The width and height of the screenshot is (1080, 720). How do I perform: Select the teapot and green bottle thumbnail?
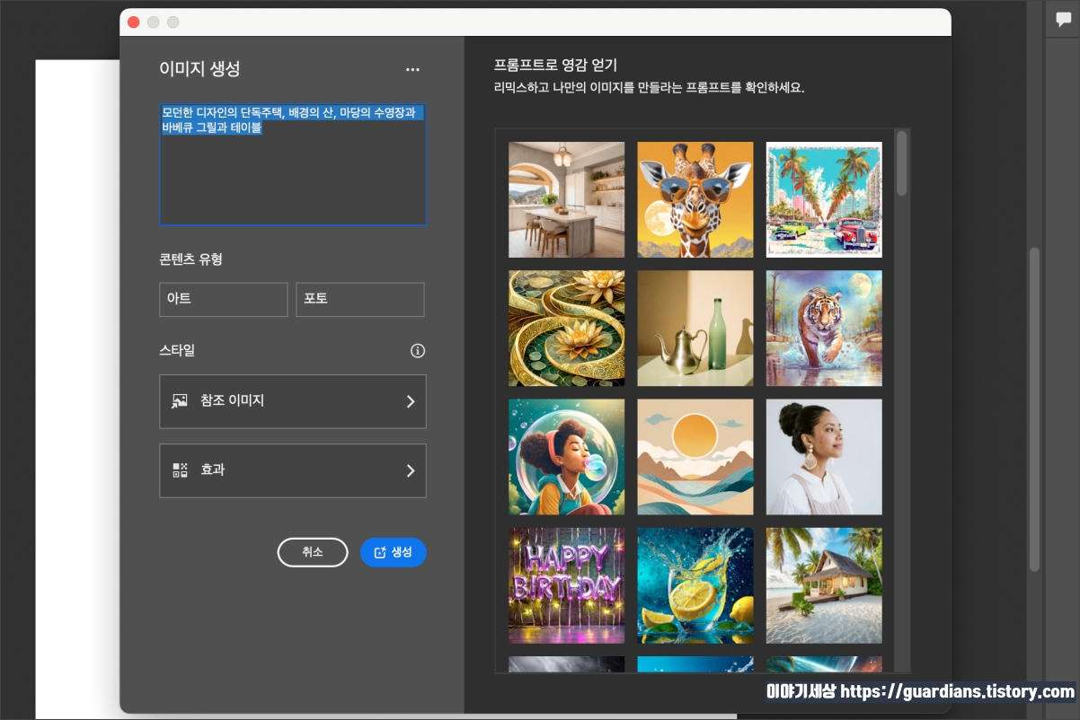695,329
